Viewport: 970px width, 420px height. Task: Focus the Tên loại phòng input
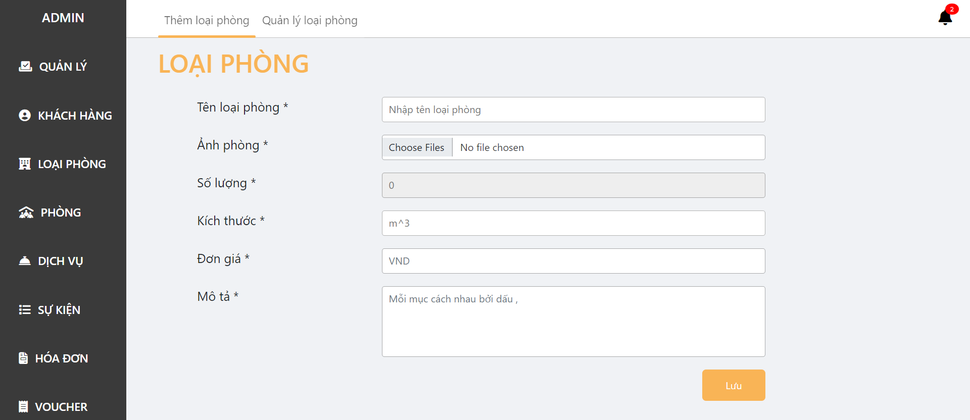(x=573, y=110)
